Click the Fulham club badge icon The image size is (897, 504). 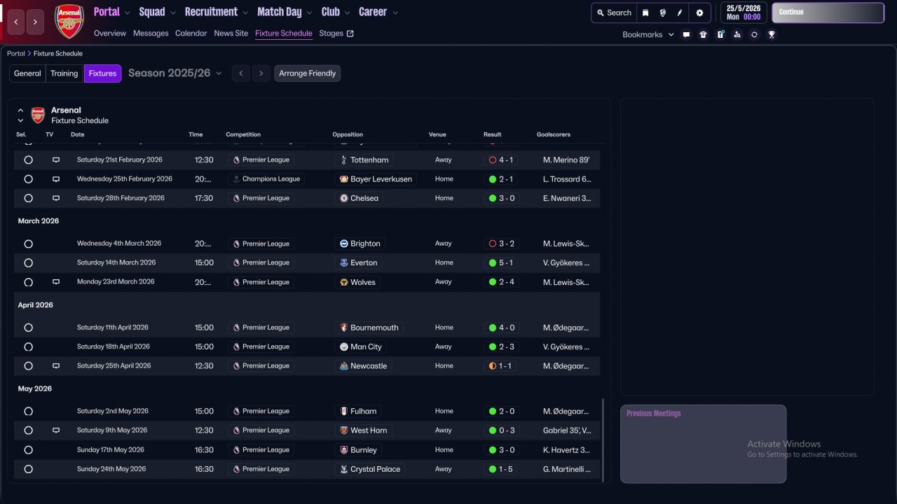coord(343,411)
